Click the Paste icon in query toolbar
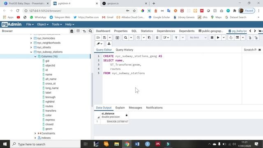The height and width of the screenshot is (148, 263). (x=149, y=37)
